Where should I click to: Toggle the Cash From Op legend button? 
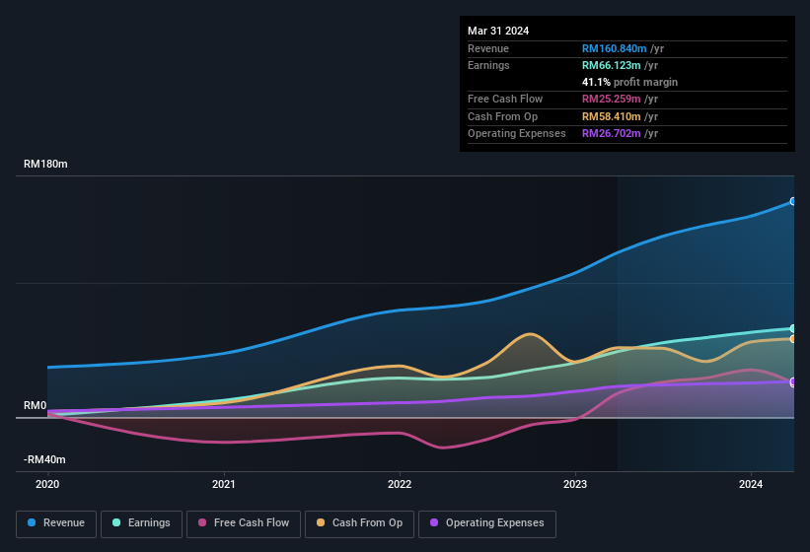point(359,523)
